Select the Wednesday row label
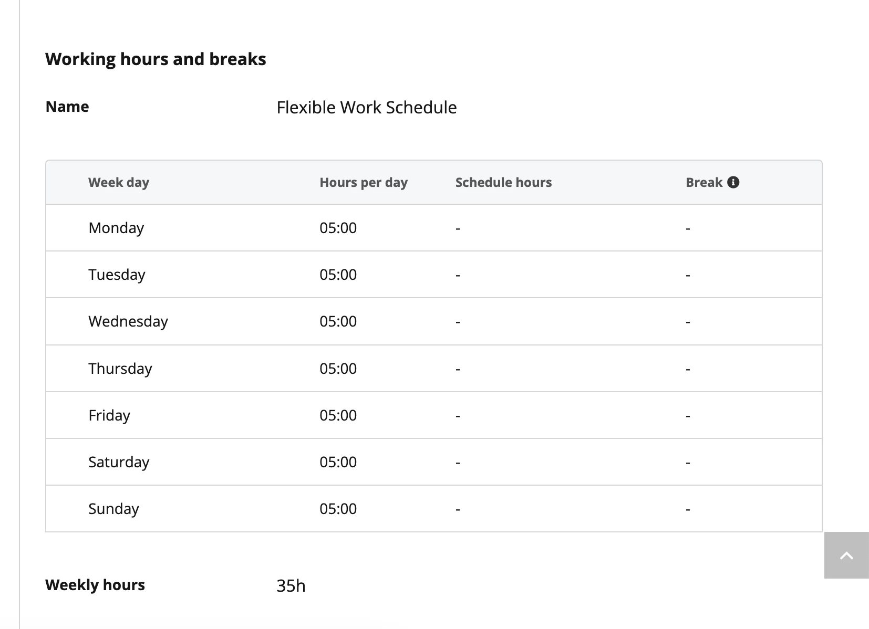The image size is (869, 629). point(128,321)
